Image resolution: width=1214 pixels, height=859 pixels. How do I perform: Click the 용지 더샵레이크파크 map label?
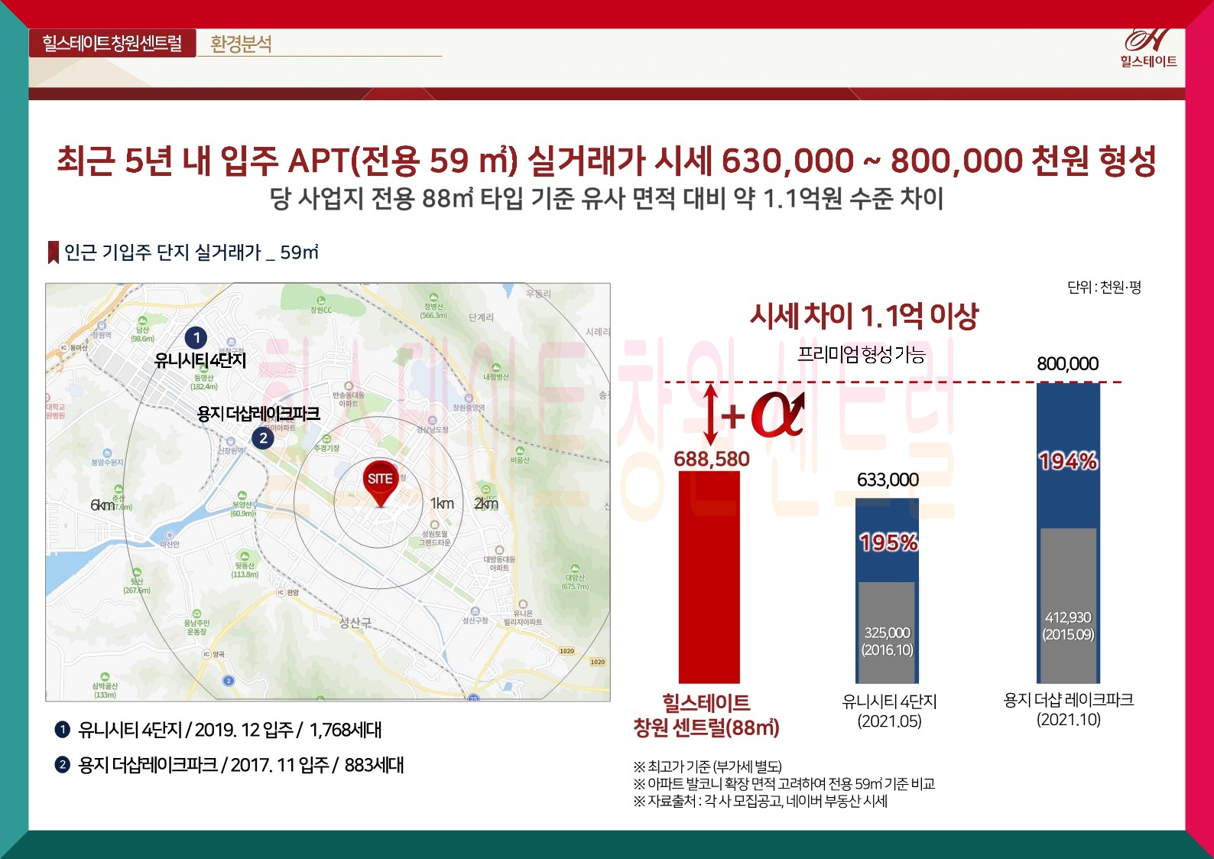pyautogui.click(x=258, y=414)
